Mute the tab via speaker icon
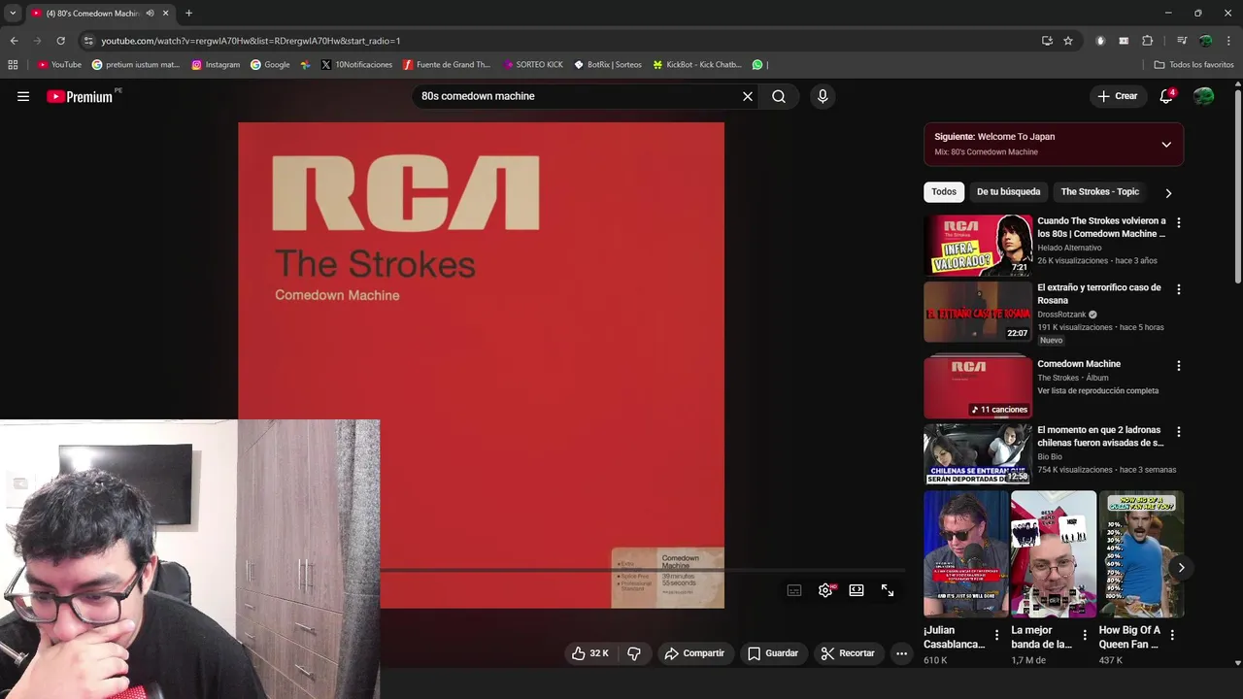 150,14
